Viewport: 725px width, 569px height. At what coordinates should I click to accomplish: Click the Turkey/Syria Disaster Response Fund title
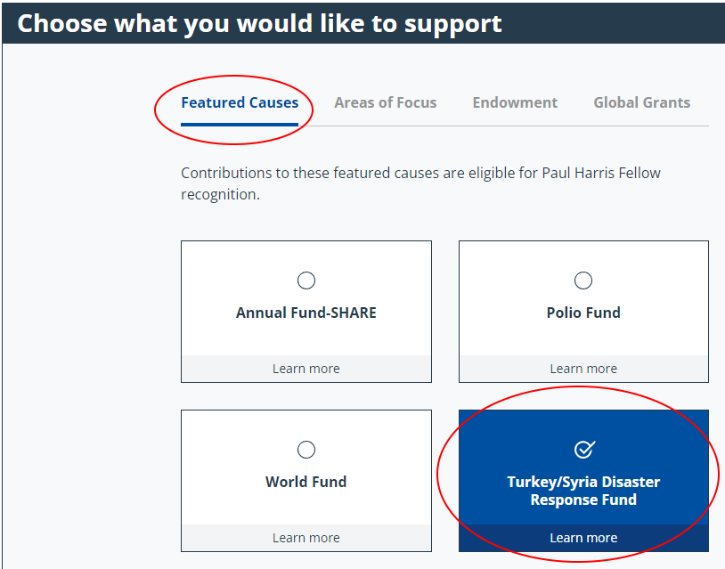(583, 491)
